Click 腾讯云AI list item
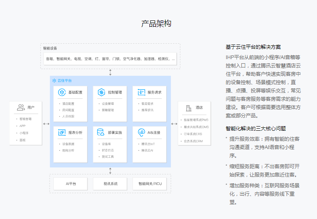317x219 pixels. [x=147, y=150]
